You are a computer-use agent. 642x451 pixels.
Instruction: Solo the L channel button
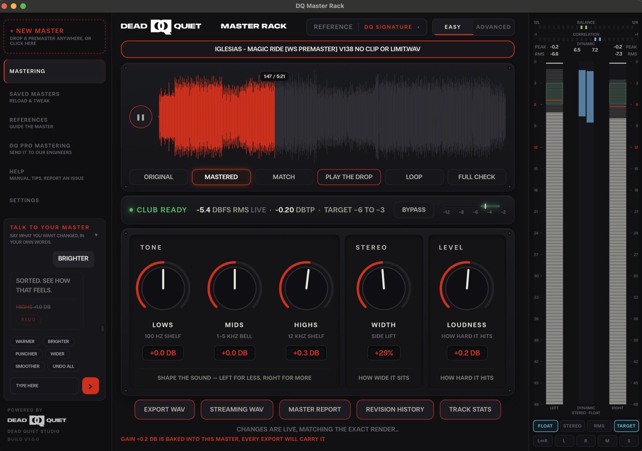click(564, 441)
